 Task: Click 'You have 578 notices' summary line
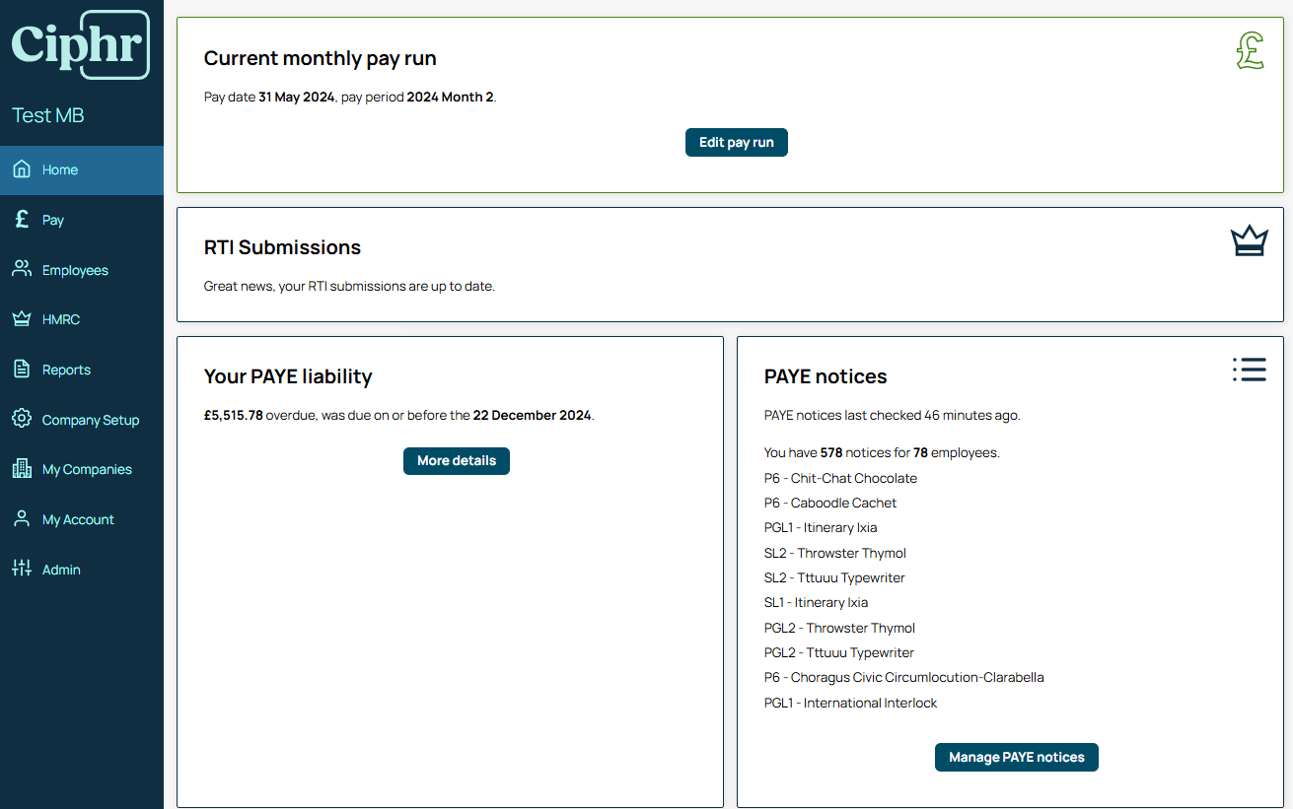(x=882, y=452)
